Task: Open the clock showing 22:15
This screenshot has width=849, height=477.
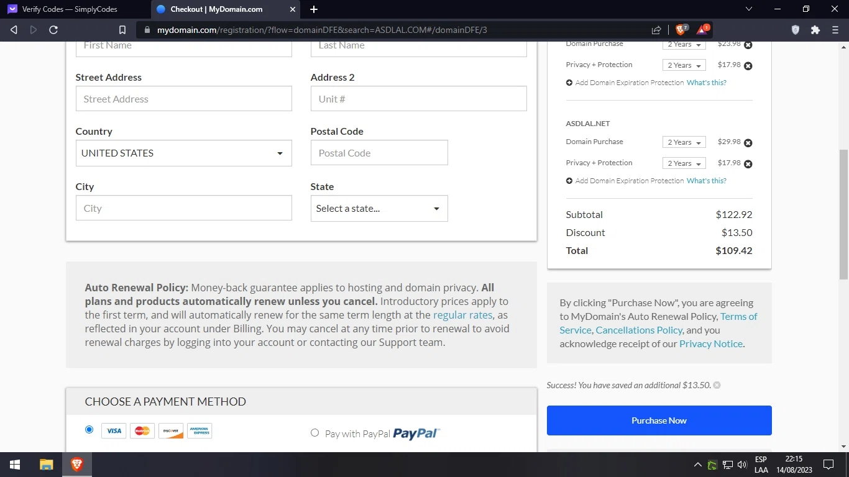Action: point(794,465)
